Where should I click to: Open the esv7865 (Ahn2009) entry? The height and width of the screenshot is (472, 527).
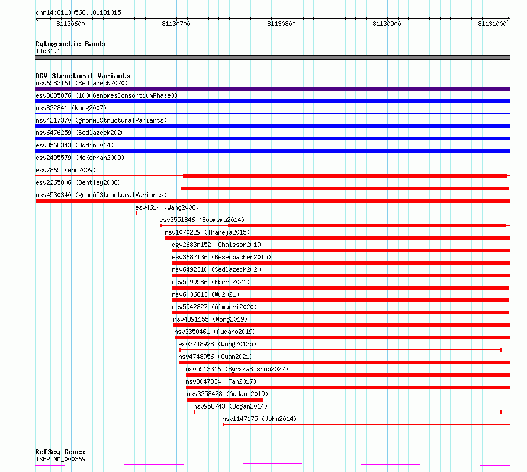coord(66,170)
